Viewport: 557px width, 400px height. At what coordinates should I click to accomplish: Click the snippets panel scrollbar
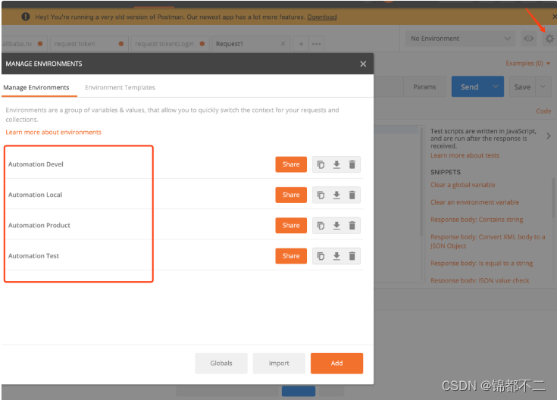[x=554, y=198]
